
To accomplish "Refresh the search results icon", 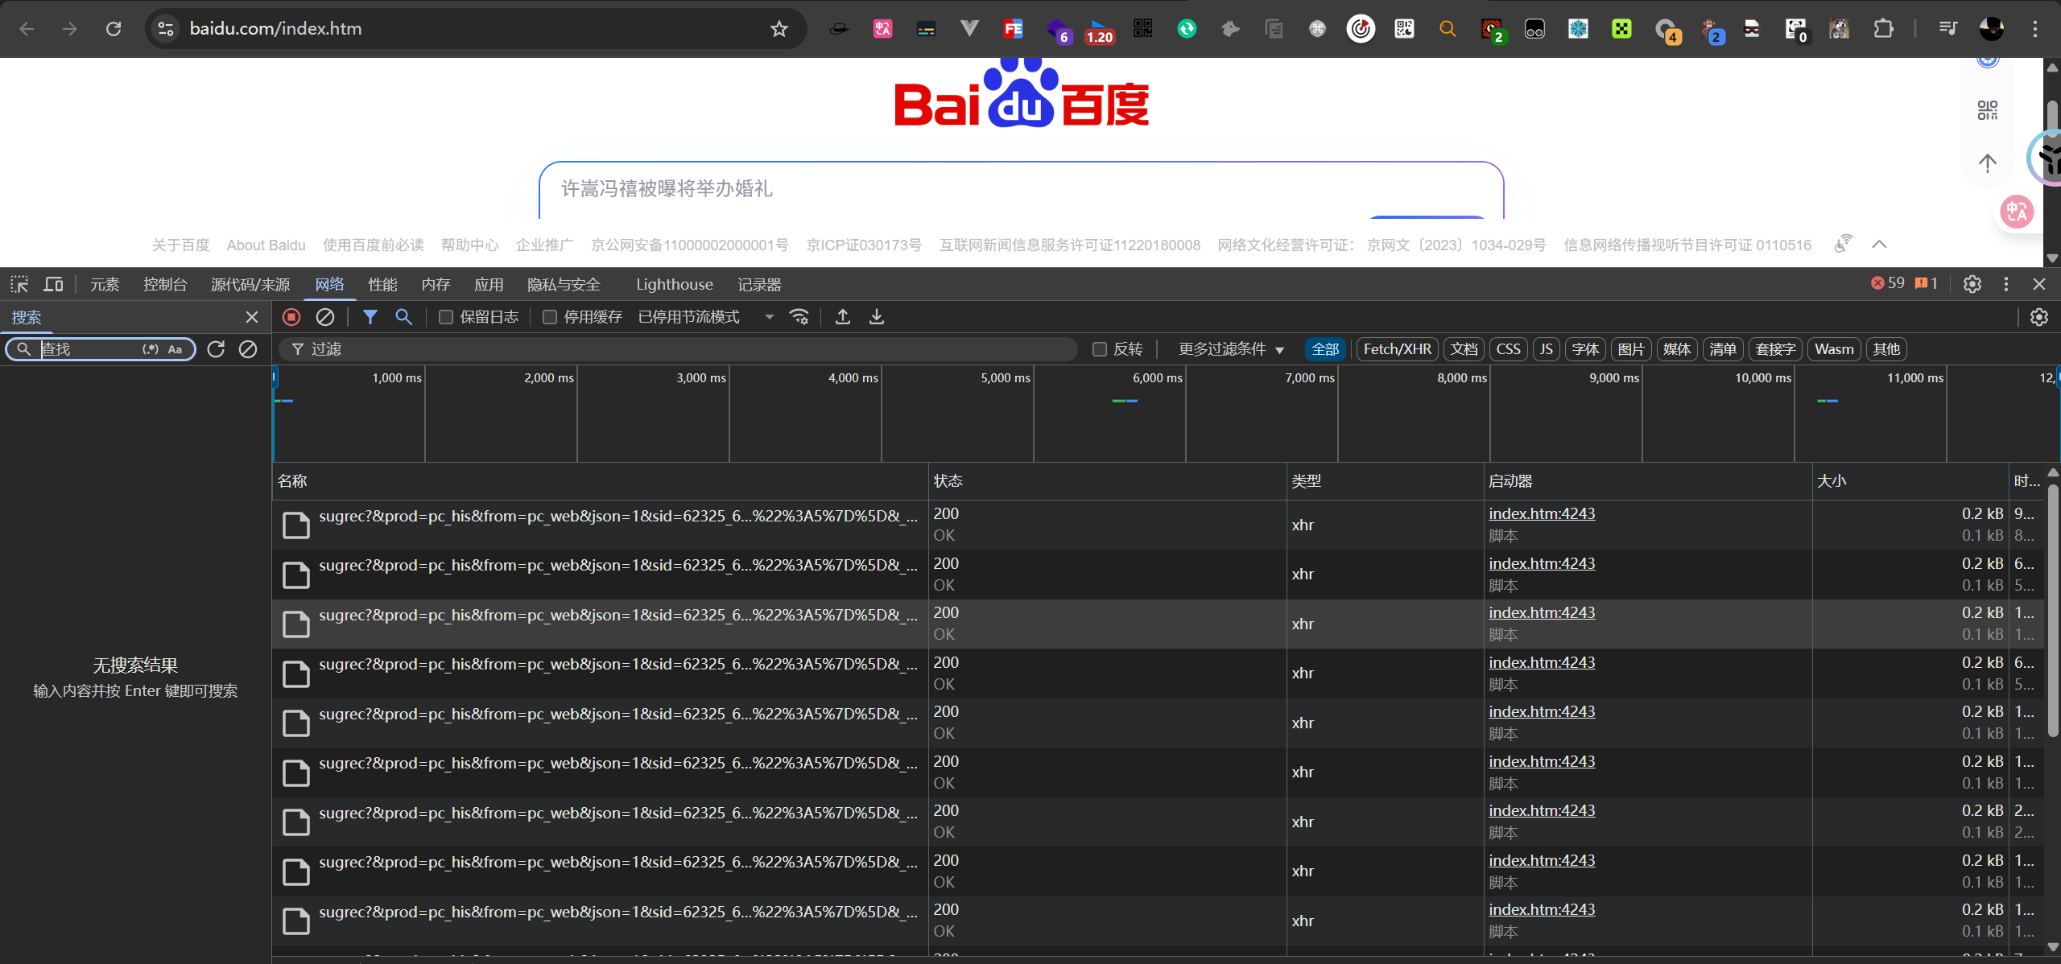I will 216,349.
